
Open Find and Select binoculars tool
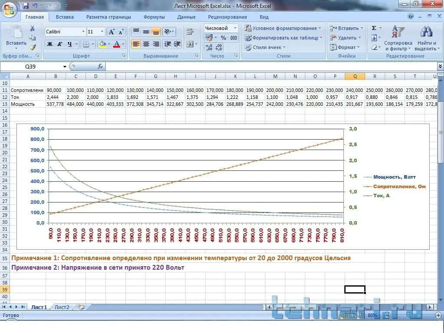pos(427,39)
